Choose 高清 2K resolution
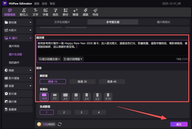 pyautogui.click(x=82, y=82)
